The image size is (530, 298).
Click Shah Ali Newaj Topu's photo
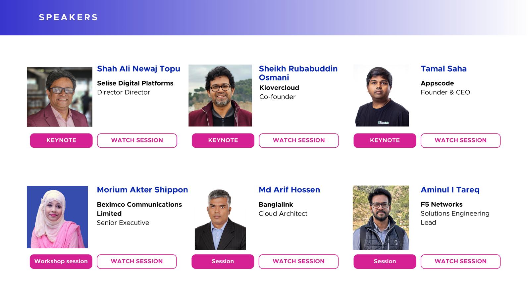tap(60, 97)
